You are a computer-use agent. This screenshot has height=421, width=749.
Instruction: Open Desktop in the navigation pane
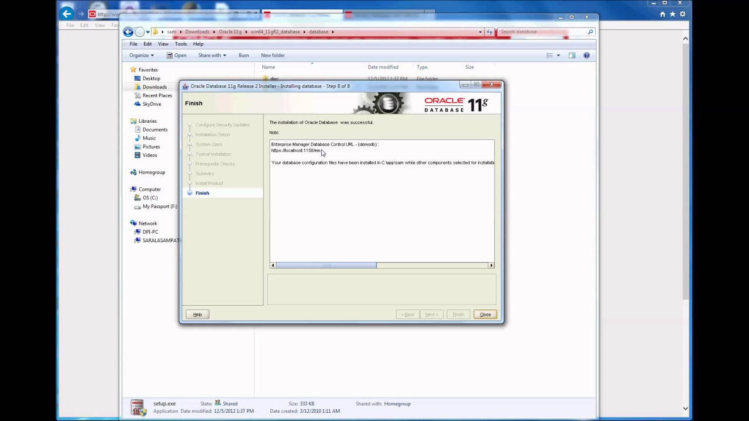tap(151, 78)
